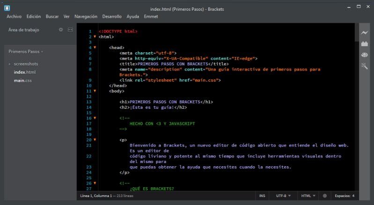Viewport: 374px width, 205px height.
Task: Click the magic wand icon in the right toolbar
Action: 365,66
